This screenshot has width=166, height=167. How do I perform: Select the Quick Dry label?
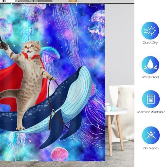tap(150, 43)
